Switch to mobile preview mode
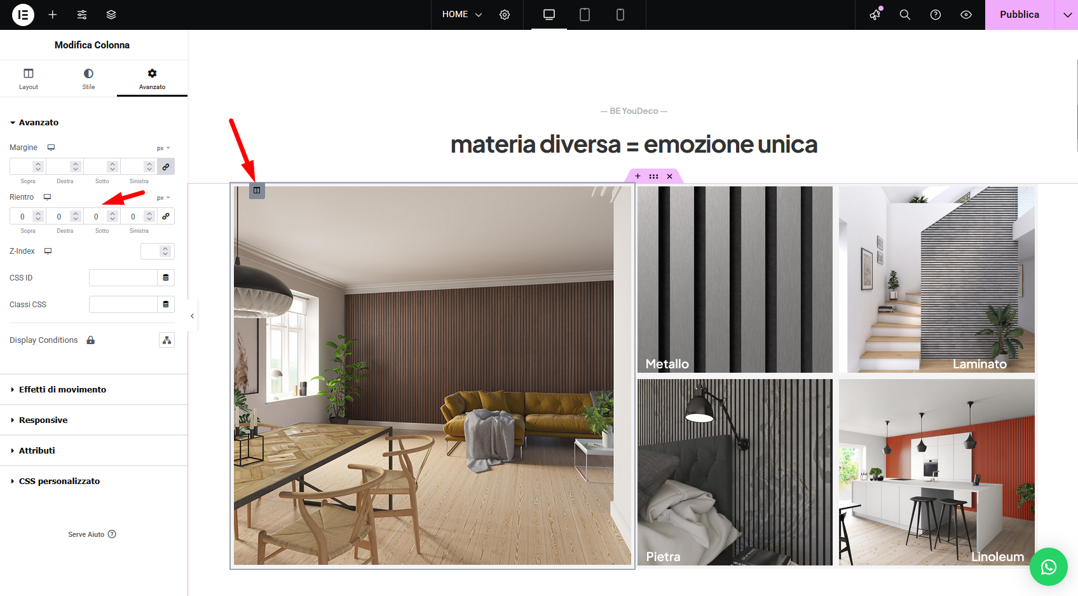 click(620, 15)
